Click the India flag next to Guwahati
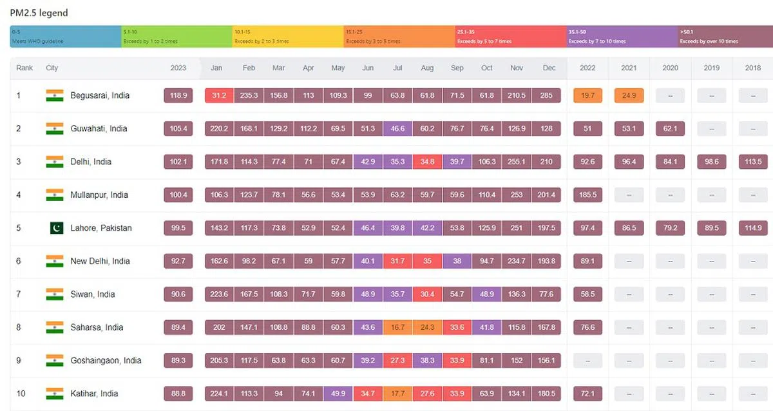This screenshot has width=773, height=411. pos(55,129)
